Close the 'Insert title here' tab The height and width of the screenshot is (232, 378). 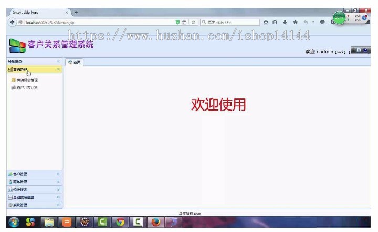click(x=67, y=12)
